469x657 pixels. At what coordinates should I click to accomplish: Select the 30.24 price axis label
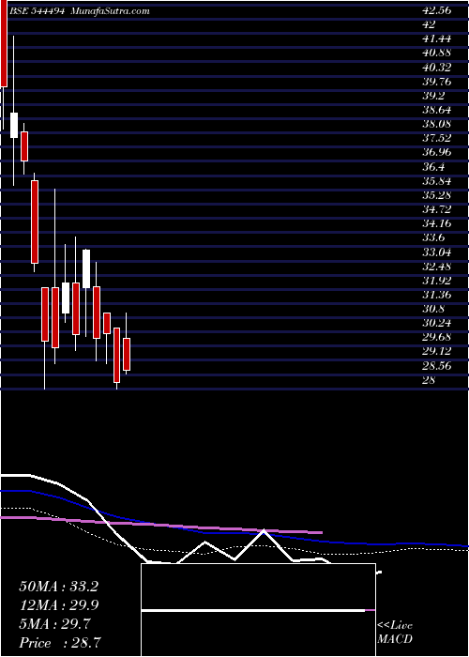coord(438,324)
